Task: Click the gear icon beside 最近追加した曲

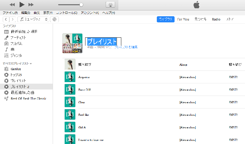Action: (x=6, y=93)
